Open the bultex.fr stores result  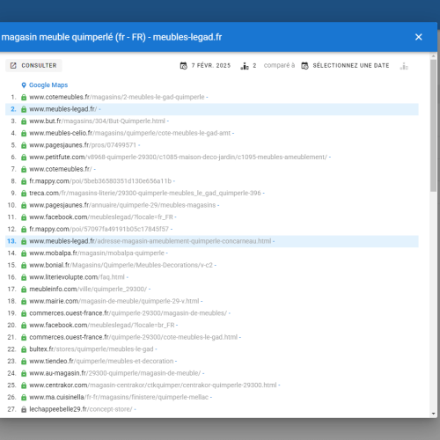92,349
